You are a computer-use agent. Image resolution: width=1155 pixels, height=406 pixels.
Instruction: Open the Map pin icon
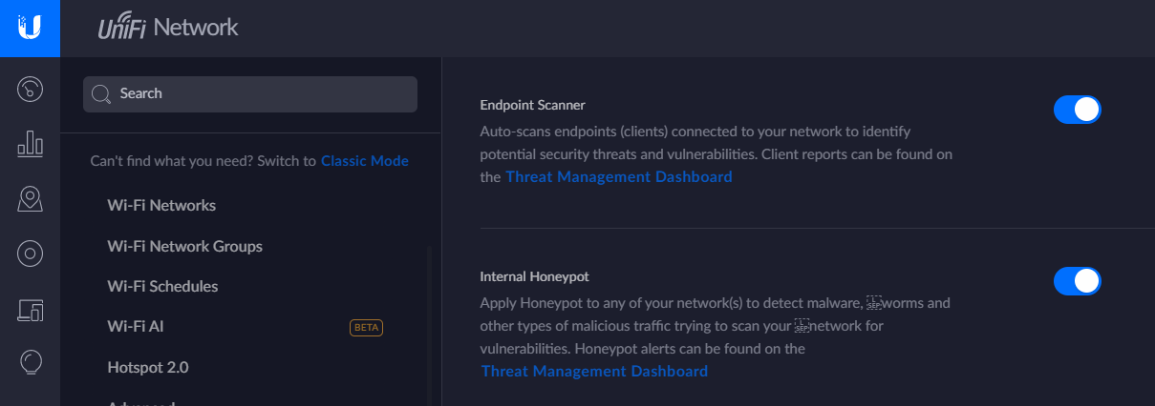point(30,198)
